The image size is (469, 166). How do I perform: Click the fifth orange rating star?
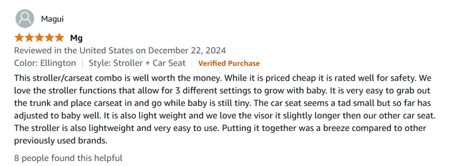[59, 38]
